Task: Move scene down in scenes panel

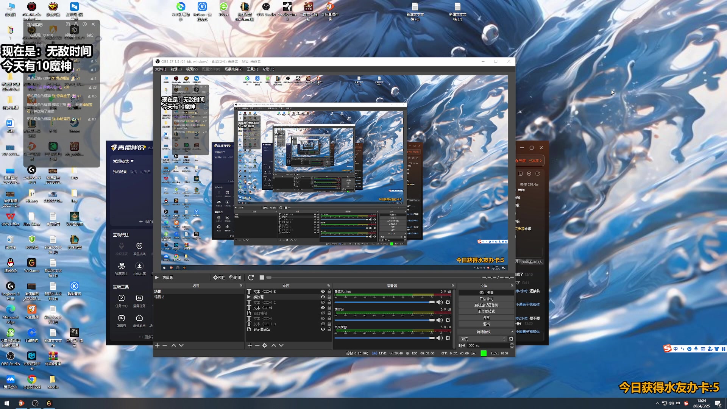Action: point(181,345)
